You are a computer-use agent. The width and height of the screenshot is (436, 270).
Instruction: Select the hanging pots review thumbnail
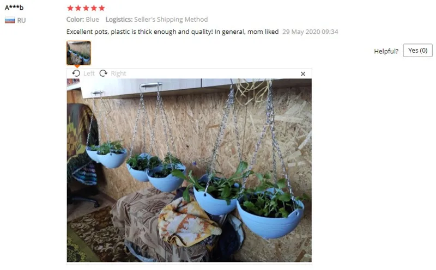pyautogui.click(x=78, y=53)
